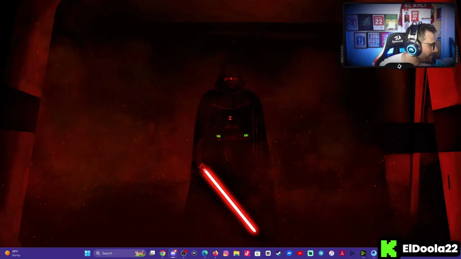Open the Windows Start menu

[88, 253]
